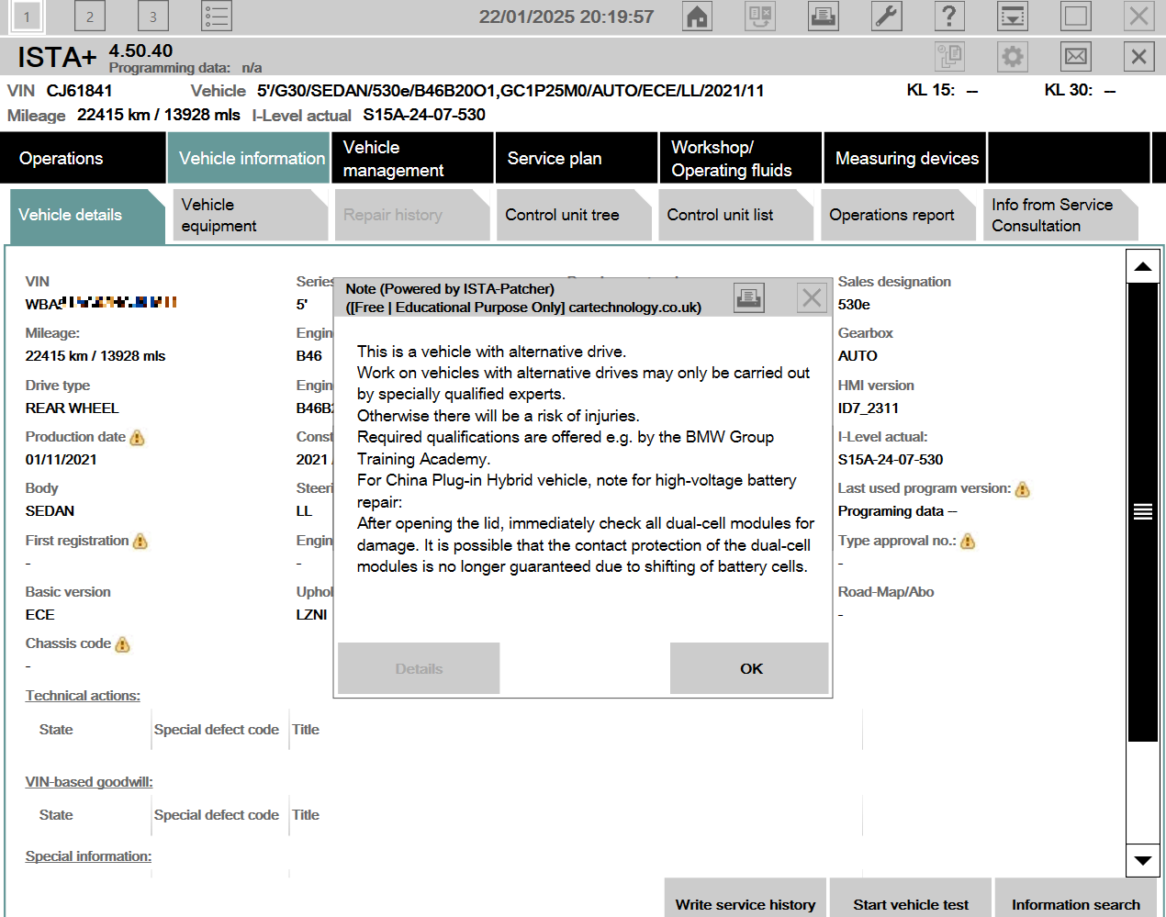Select the Vehicle information tab

coord(248,158)
